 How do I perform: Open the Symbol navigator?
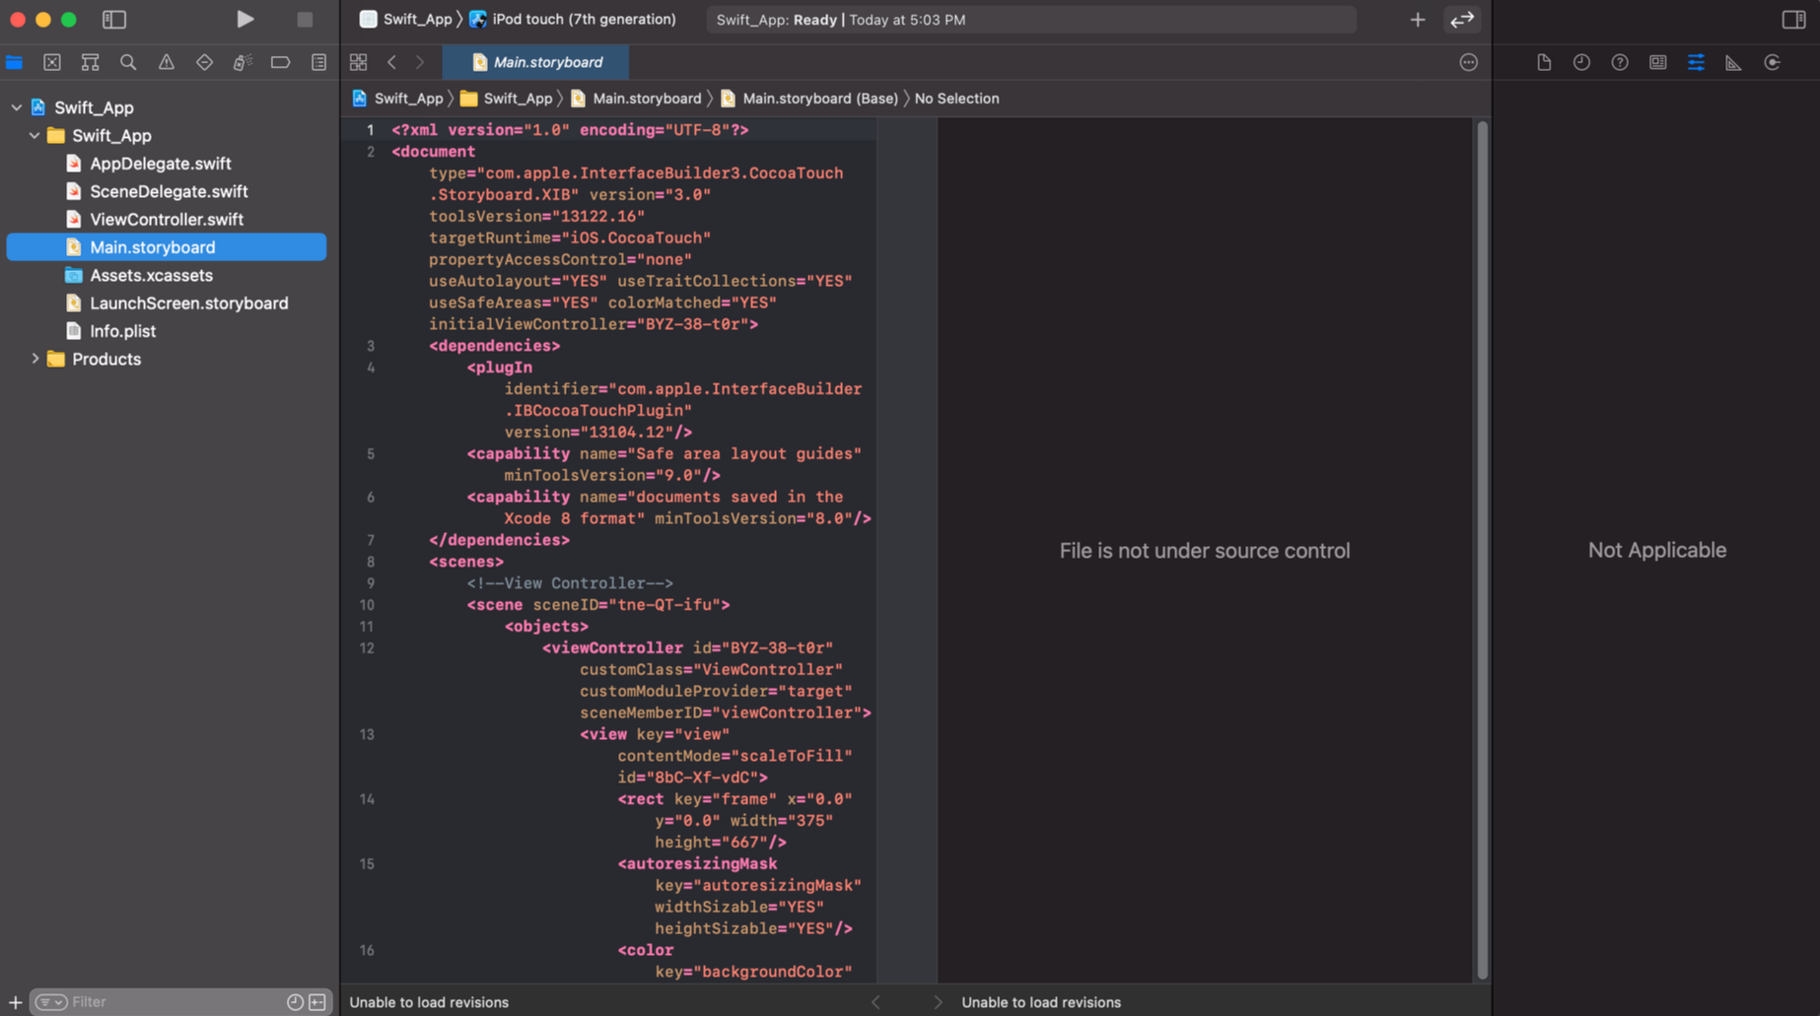click(x=90, y=62)
